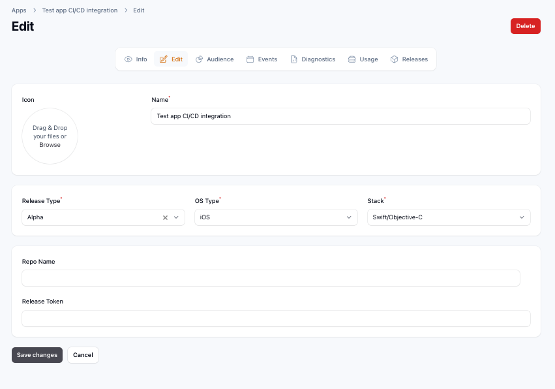Expand the Release Type dropdown

pos(176,217)
